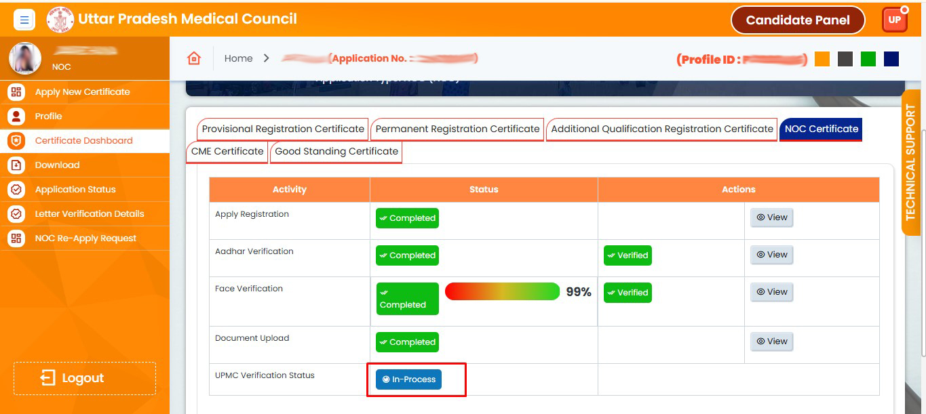
Task: Select the orange theme color swatch
Action: tap(822, 59)
